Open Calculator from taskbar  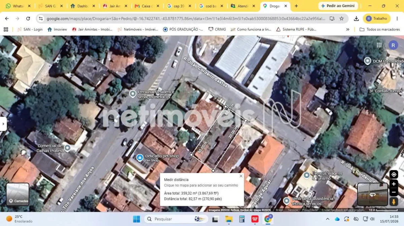click(242, 219)
